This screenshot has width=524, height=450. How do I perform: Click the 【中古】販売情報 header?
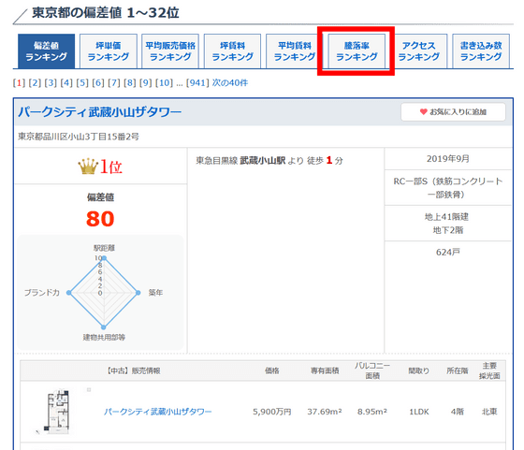click(133, 370)
